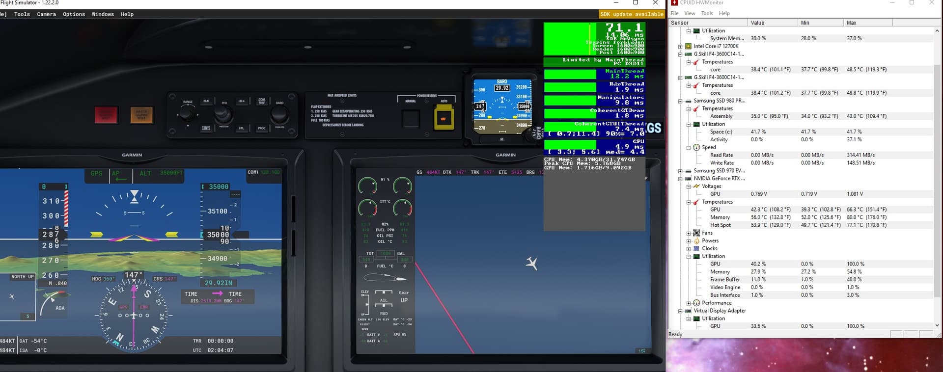943x372 pixels.
Task: Click the amber master caution annunciator button
Action: coord(141,115)
